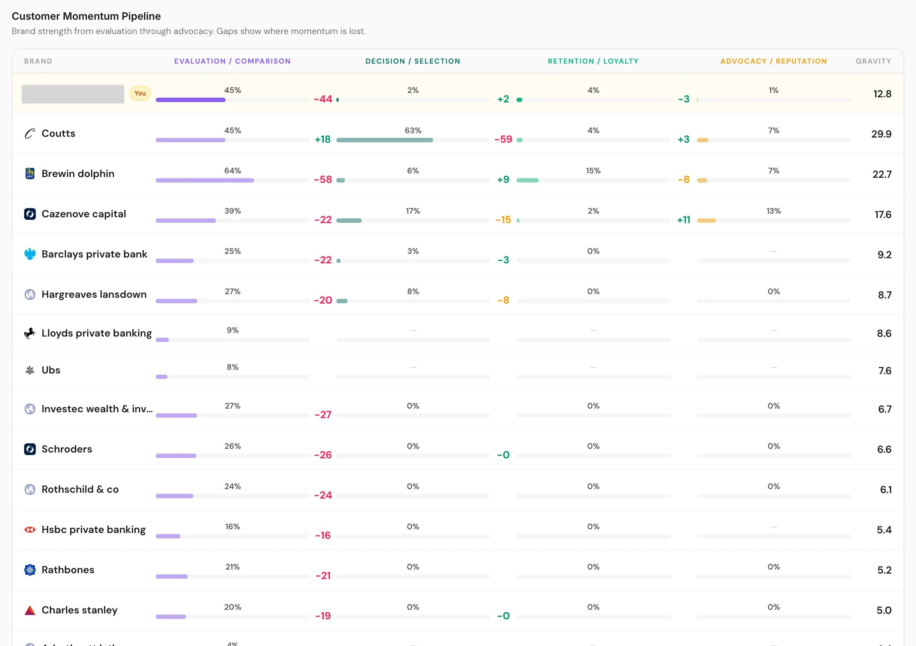The width and height of the screenshot is (916, 646).
Task: Click the Barclays private bank gravity 9.2
Action: pyautogui.click(x=885, y=255)
